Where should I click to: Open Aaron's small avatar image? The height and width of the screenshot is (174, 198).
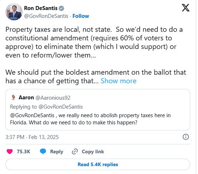[x=14, y=98]
